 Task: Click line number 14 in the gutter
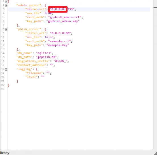[x=3, y=53]
